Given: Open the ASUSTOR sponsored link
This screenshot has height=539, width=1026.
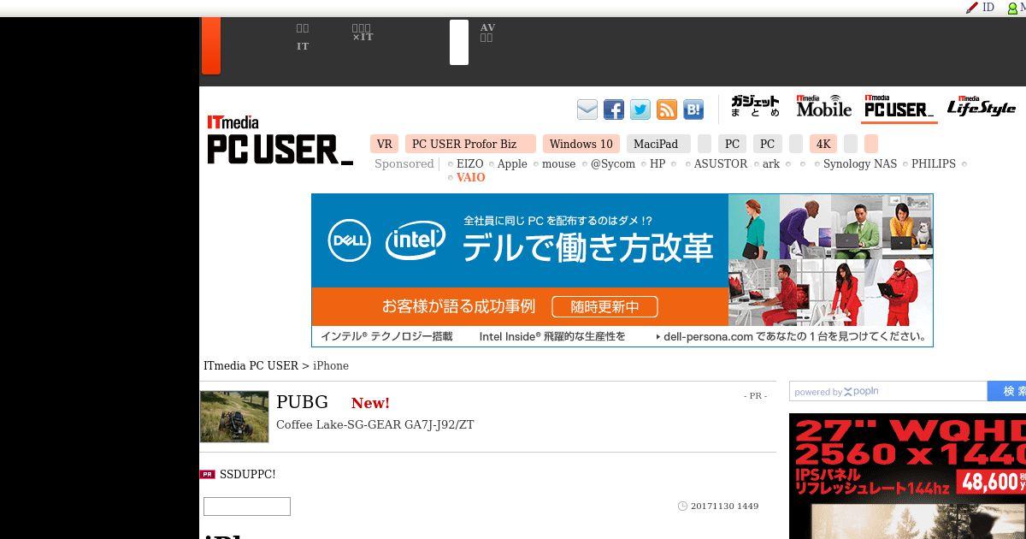Looking at the screenshot, I should pyautogui.click(x=721, y=163).
